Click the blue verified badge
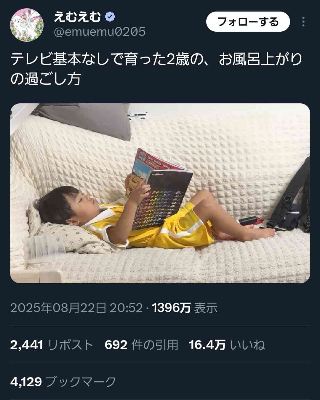Viewport: 320px width, 400px height. click(x=110, y=17)
